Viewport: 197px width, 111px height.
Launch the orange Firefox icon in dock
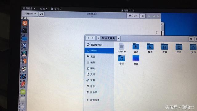pyautogui.click(x=25, y=23)
